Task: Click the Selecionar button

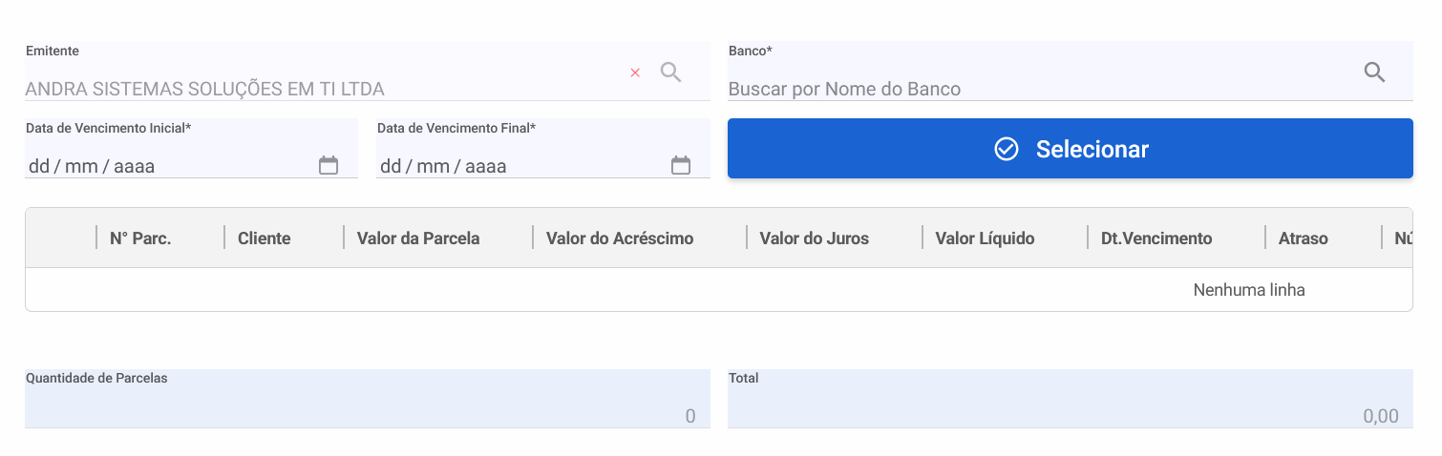Action: [x=1071, y=149]
